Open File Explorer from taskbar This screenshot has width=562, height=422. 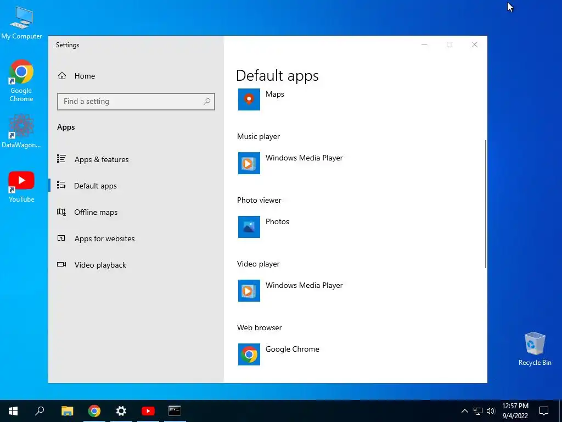click(x=67, y=411)
